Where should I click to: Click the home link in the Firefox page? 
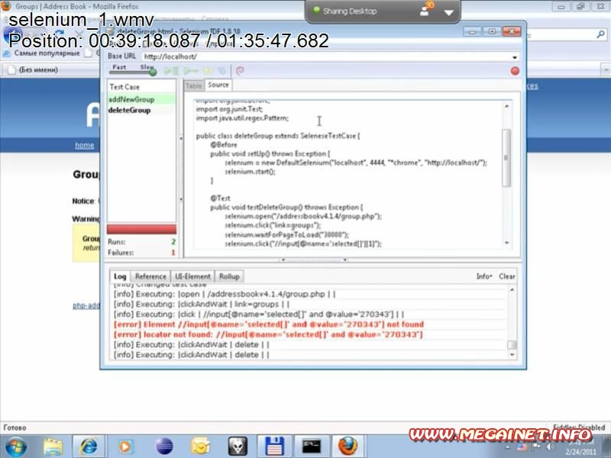click(x=85, y=145)
